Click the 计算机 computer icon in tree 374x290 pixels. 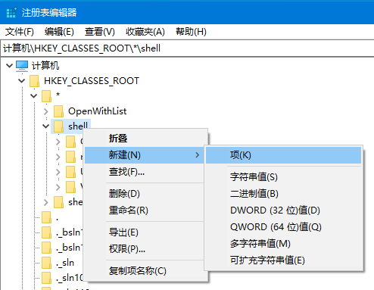pos(22,66)
